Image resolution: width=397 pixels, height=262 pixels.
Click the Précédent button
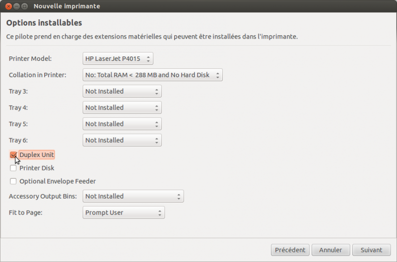pos(290,250)
